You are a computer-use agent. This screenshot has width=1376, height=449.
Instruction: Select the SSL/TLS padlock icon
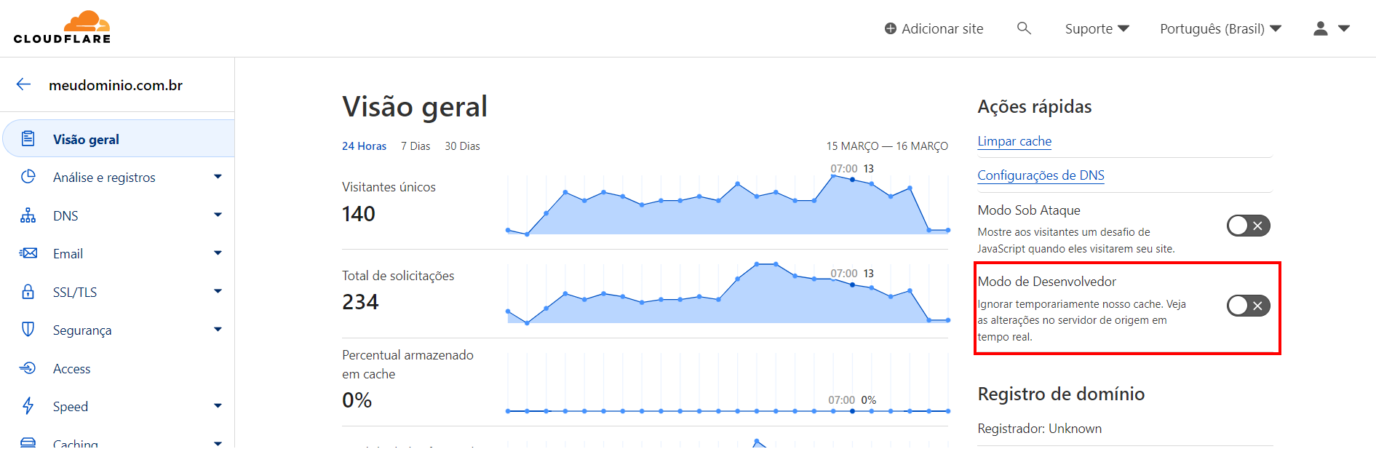(28, 291)
